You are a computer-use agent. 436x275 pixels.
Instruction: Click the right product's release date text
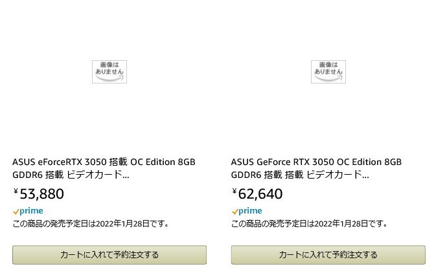[310, 224]
